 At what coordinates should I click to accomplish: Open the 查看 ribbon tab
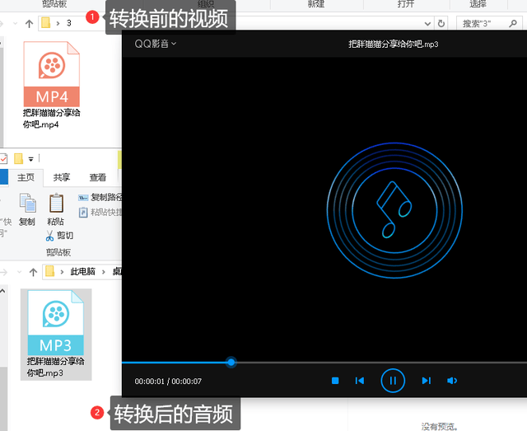pyautogui.click(x=97, y=177)
